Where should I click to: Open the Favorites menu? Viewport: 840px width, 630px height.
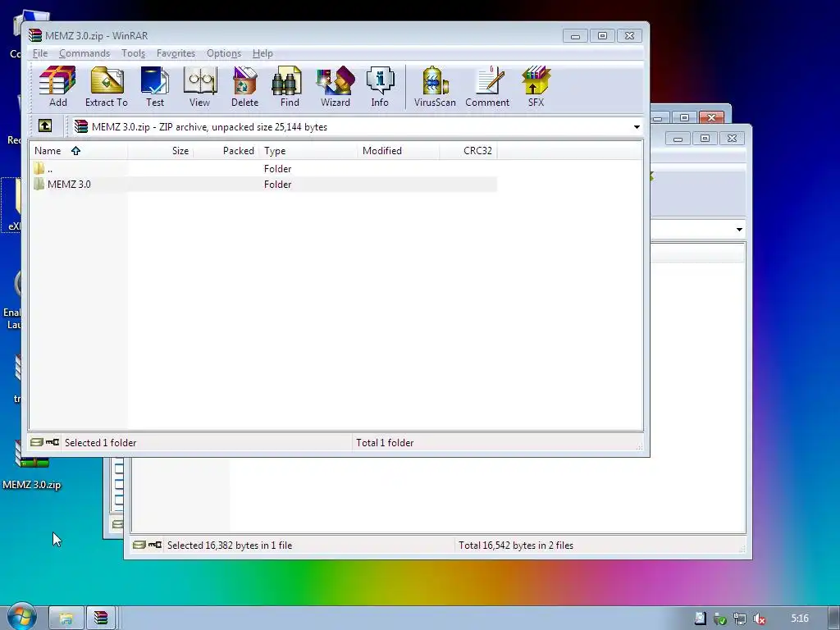click(x=176, y=53)
